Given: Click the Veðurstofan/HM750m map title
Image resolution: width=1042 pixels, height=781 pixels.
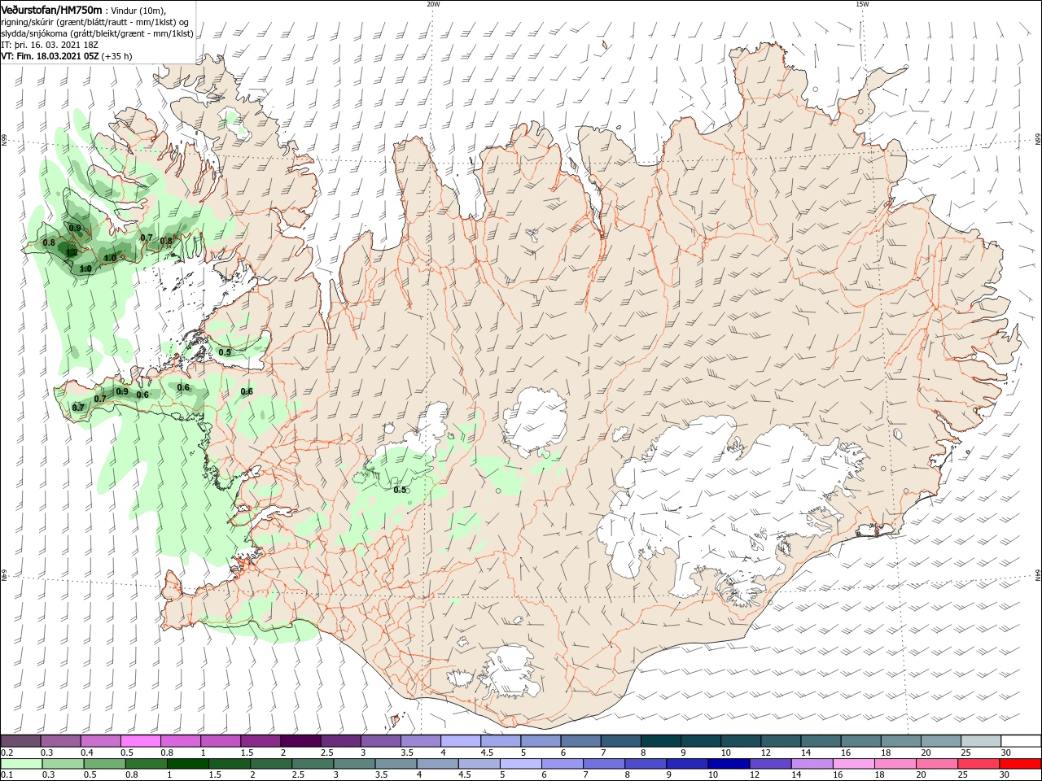Looking at the screenshot, I should (51, 9).
